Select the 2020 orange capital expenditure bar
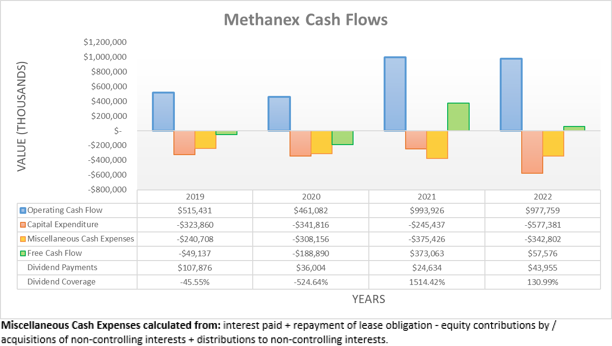Image resolution: width=612 pixels, height=346 pixels. tap(300, 144)
